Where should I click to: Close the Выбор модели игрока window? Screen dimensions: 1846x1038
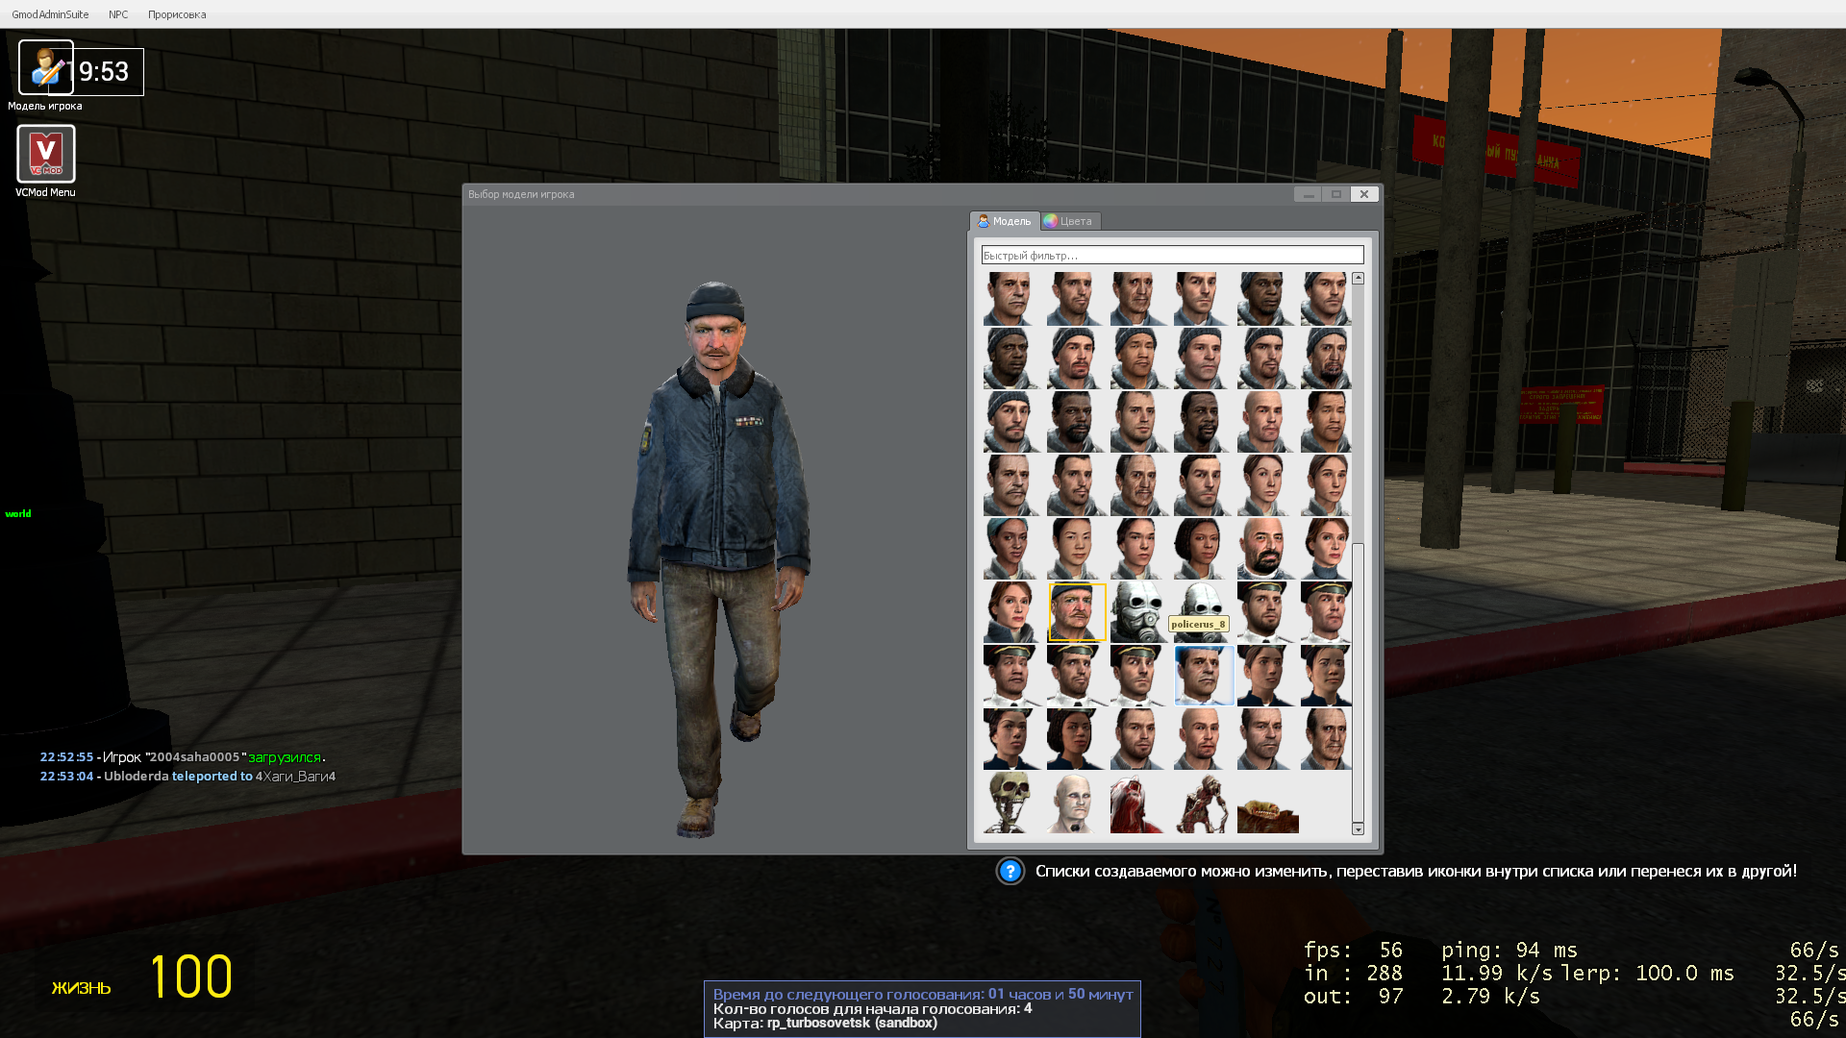[1363, 194]
